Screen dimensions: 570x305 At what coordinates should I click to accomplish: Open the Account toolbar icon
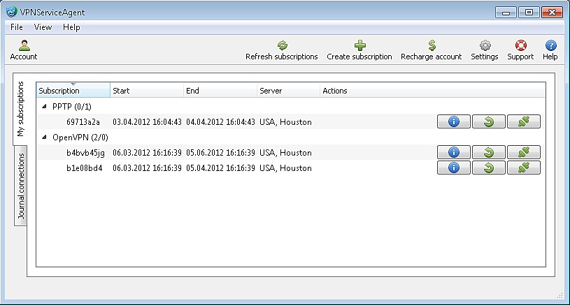point(24,46)
